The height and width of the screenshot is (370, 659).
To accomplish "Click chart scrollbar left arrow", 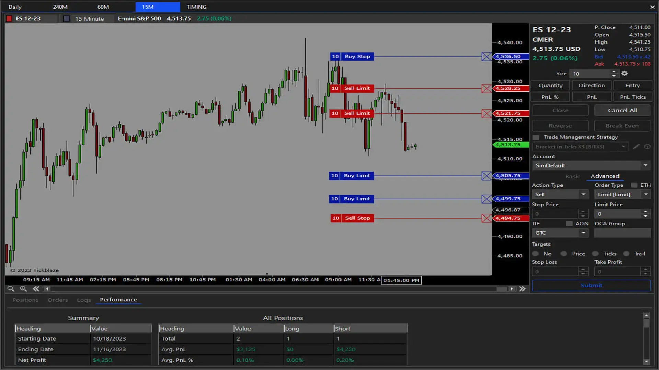I will [x=47, y=289].
